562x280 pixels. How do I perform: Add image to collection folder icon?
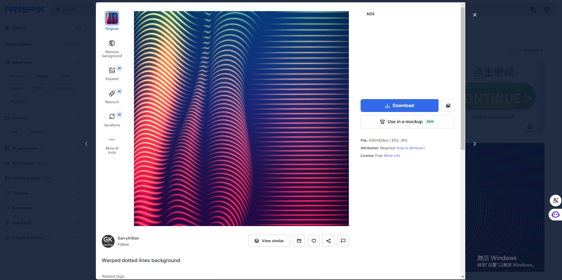tap(299, 241)
